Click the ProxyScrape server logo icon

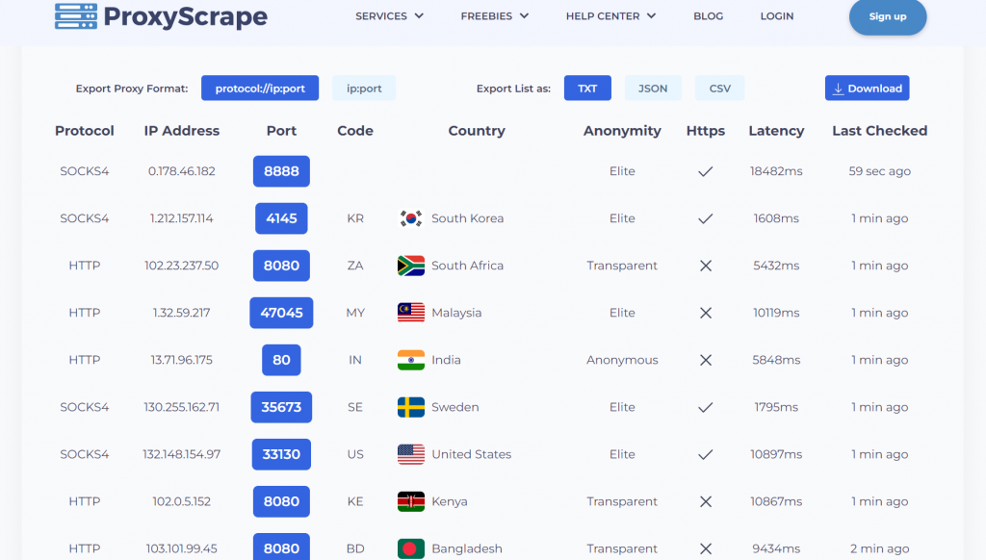(x=76, y=16)
